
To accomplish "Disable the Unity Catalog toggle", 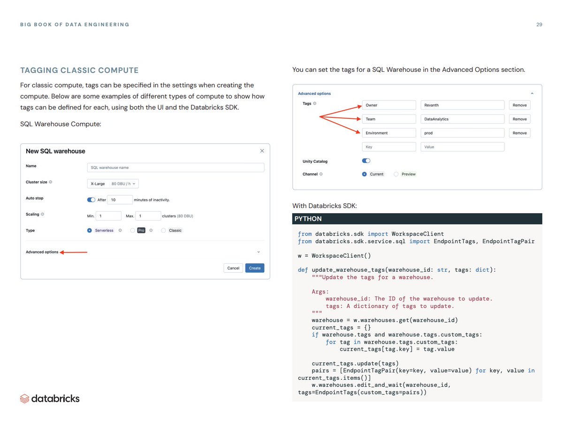I will 366,161.
